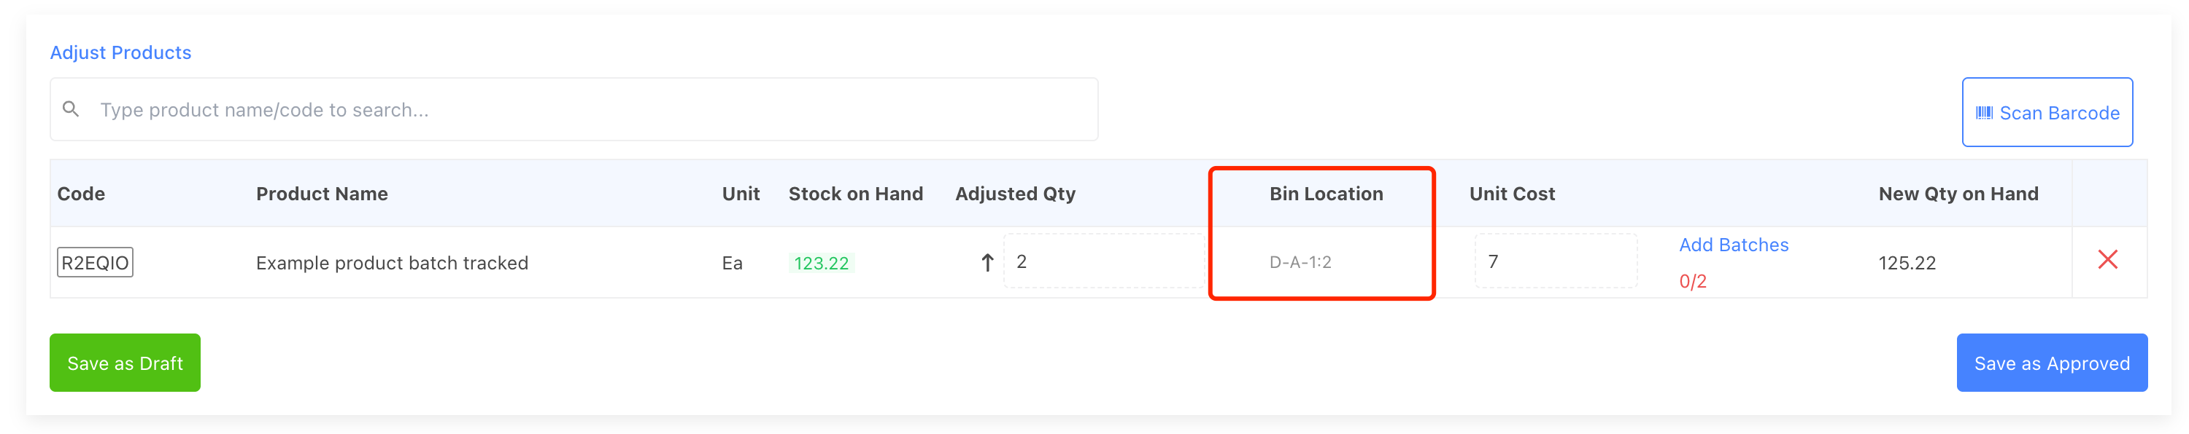Click Save as Draft
The image size is (2189, 434).
[124, 363]
